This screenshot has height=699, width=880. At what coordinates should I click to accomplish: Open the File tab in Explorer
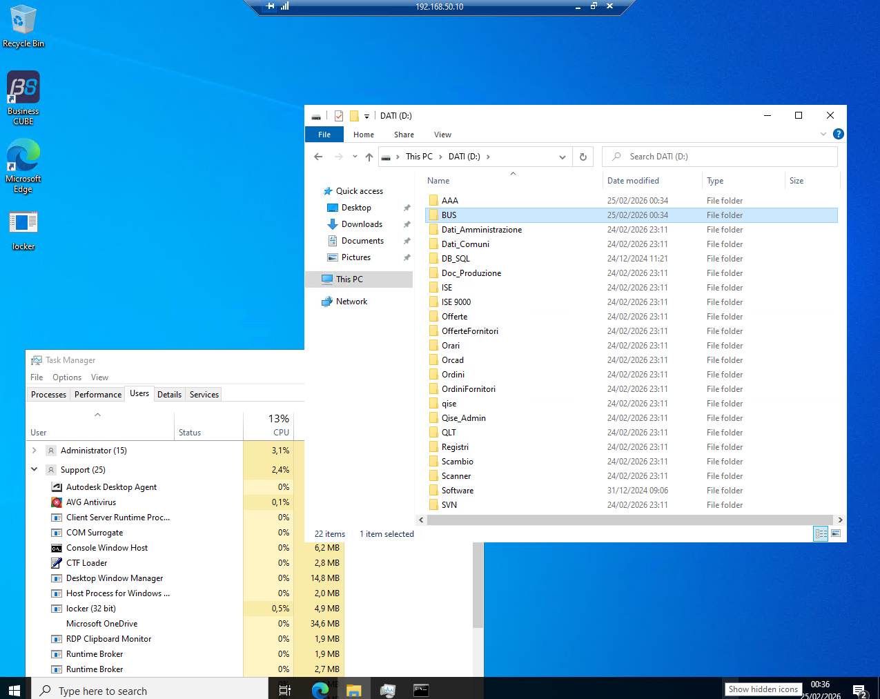coord(324,135)
